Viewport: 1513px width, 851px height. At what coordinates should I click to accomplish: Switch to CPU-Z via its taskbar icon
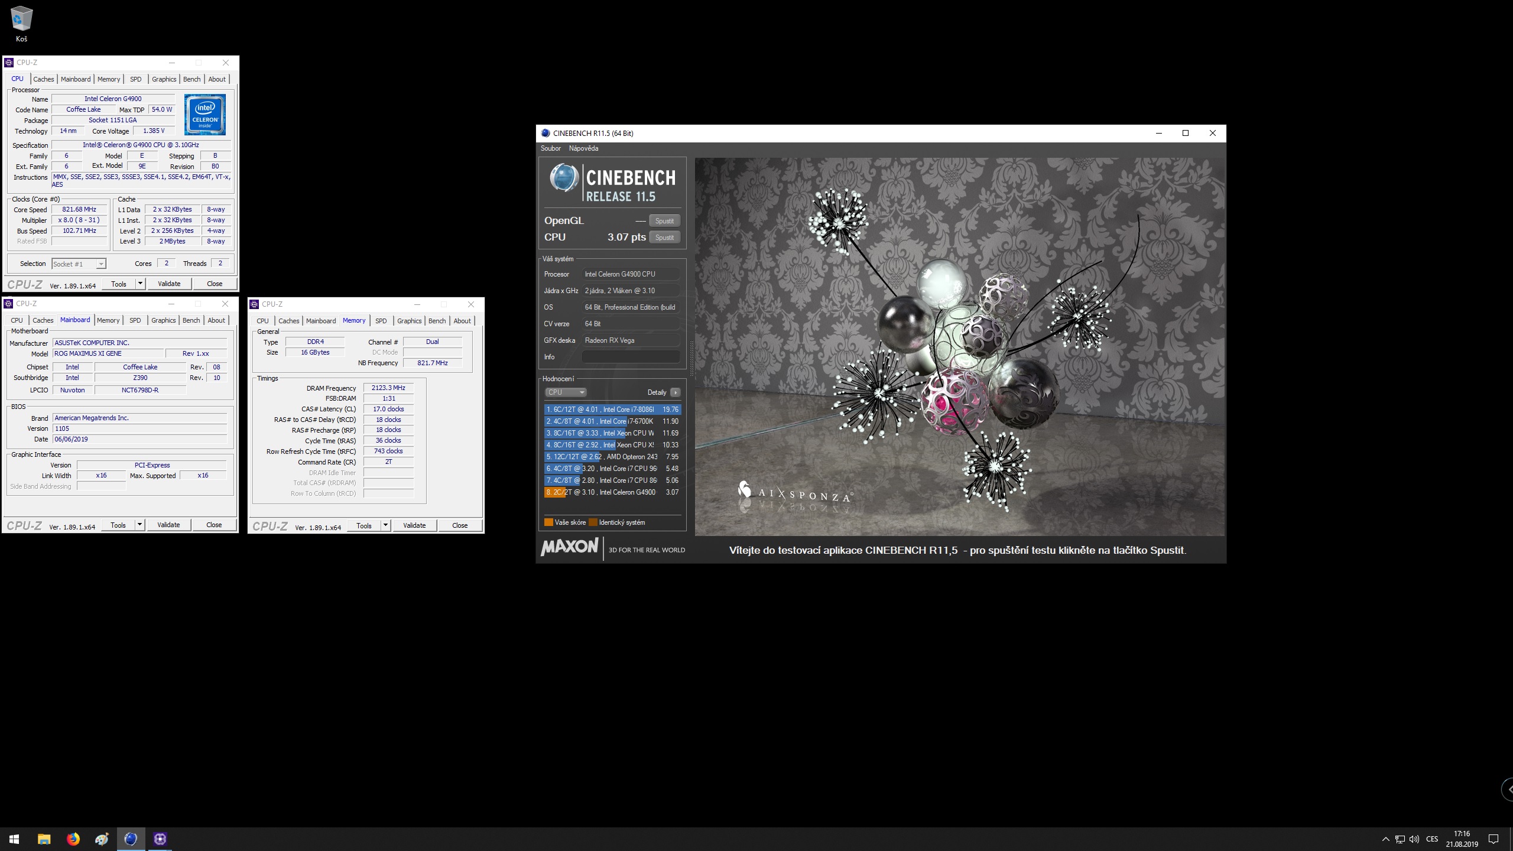click(x=160, y=839)
